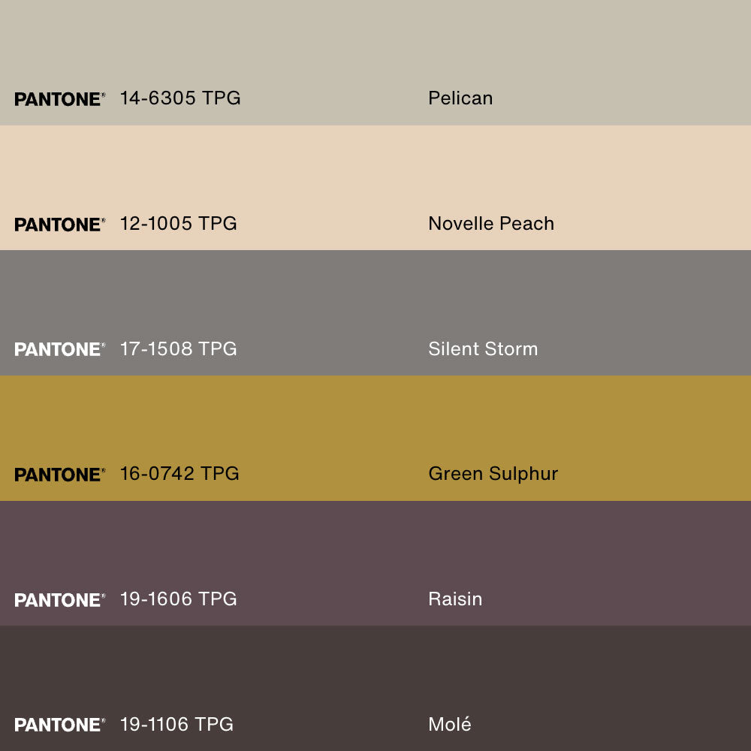Click the code 14-6305 TPG
The image size is (751, 751).
tap(180, 98)
